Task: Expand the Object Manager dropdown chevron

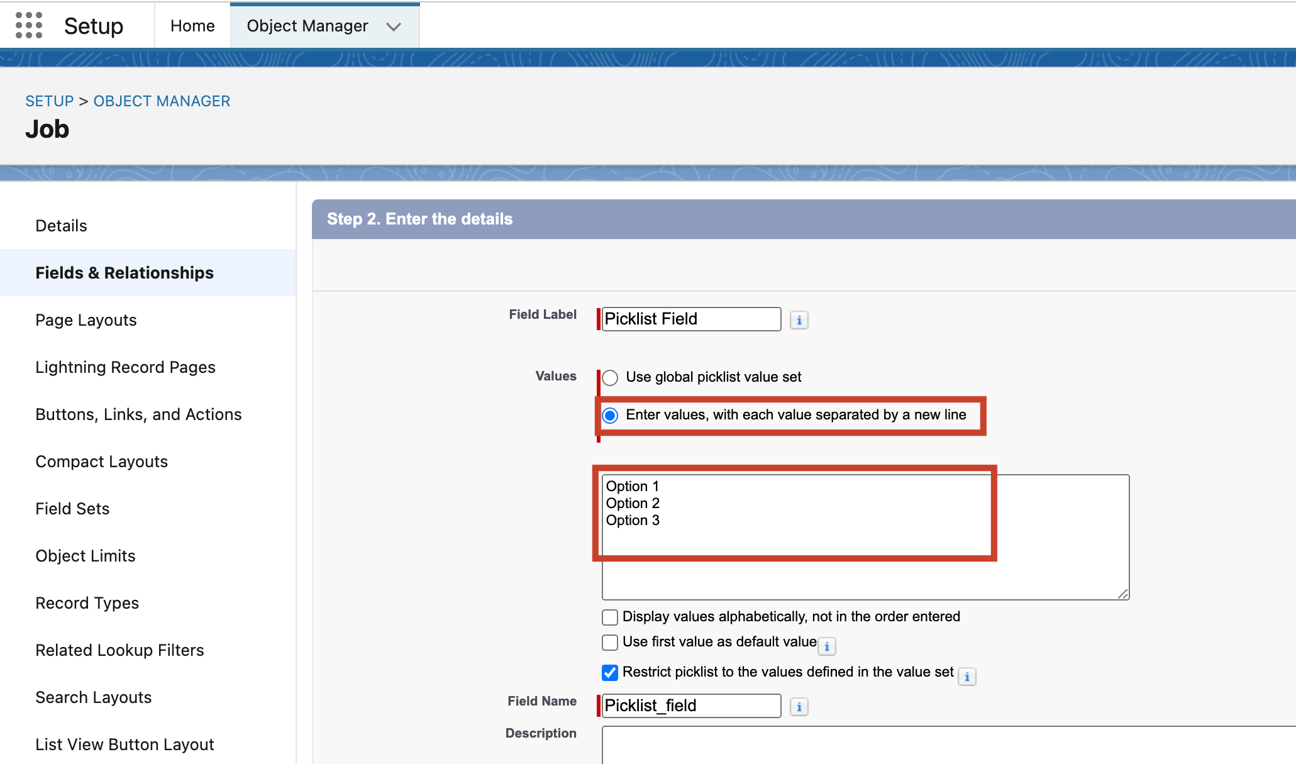Action: pyautogui.click(x=394, y=26)
